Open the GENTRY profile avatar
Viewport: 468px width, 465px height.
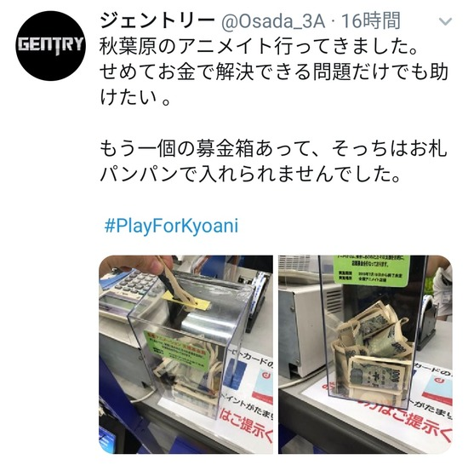click(x=51, y=45)
